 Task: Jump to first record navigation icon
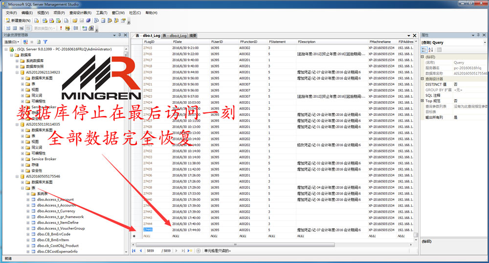click(x=133, y=251)
